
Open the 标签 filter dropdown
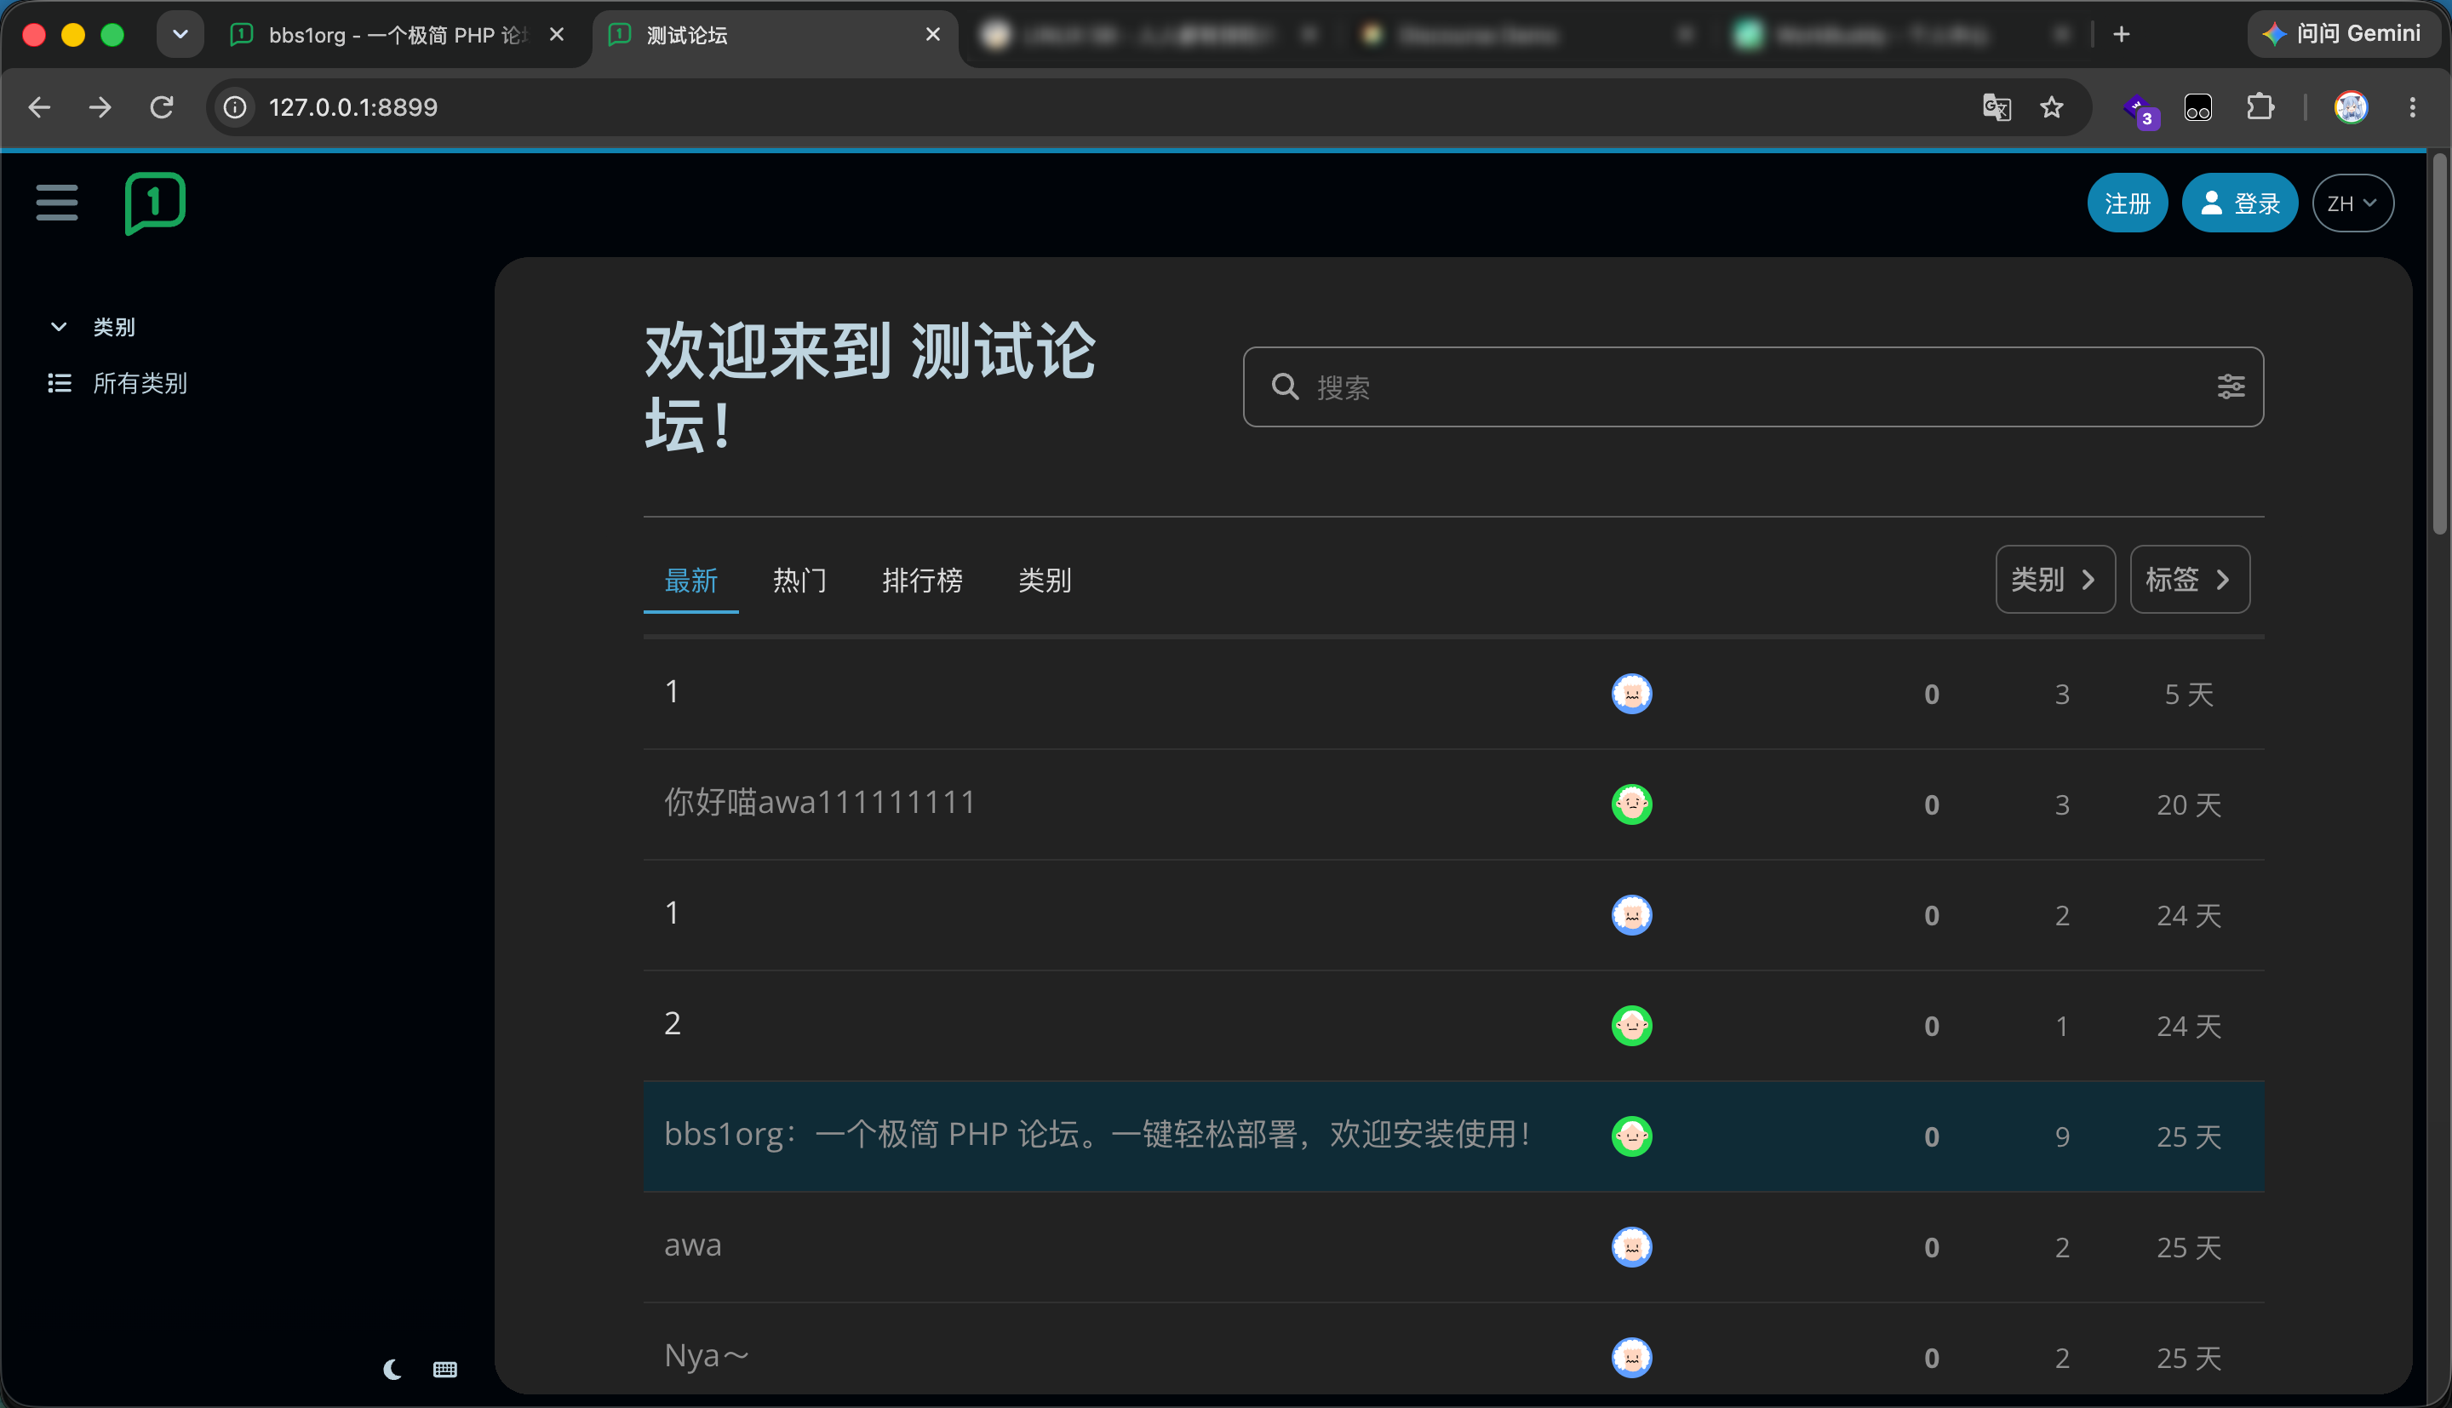[2189, 579]
